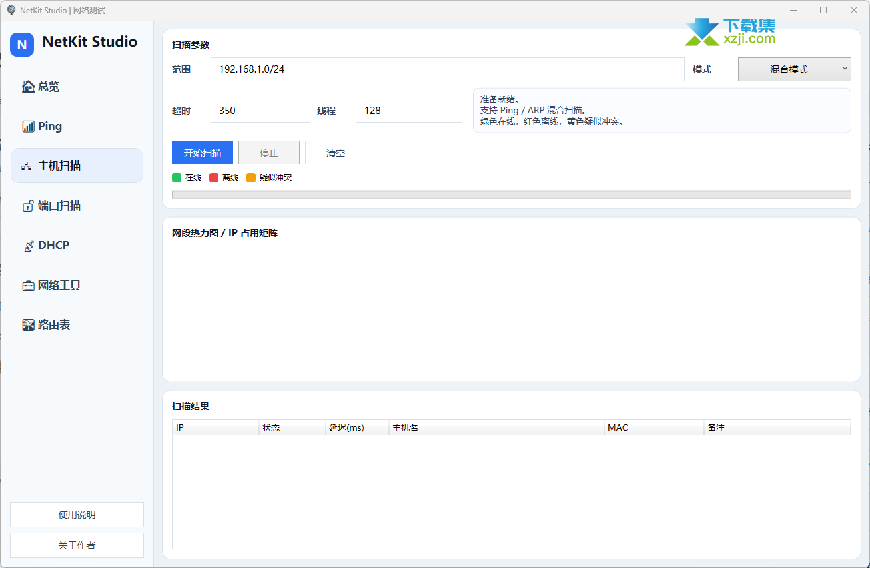This screenshot has width=870, height=568.
Task: Click the DHCP satellite-dish icon
Action: pos(29,245)
